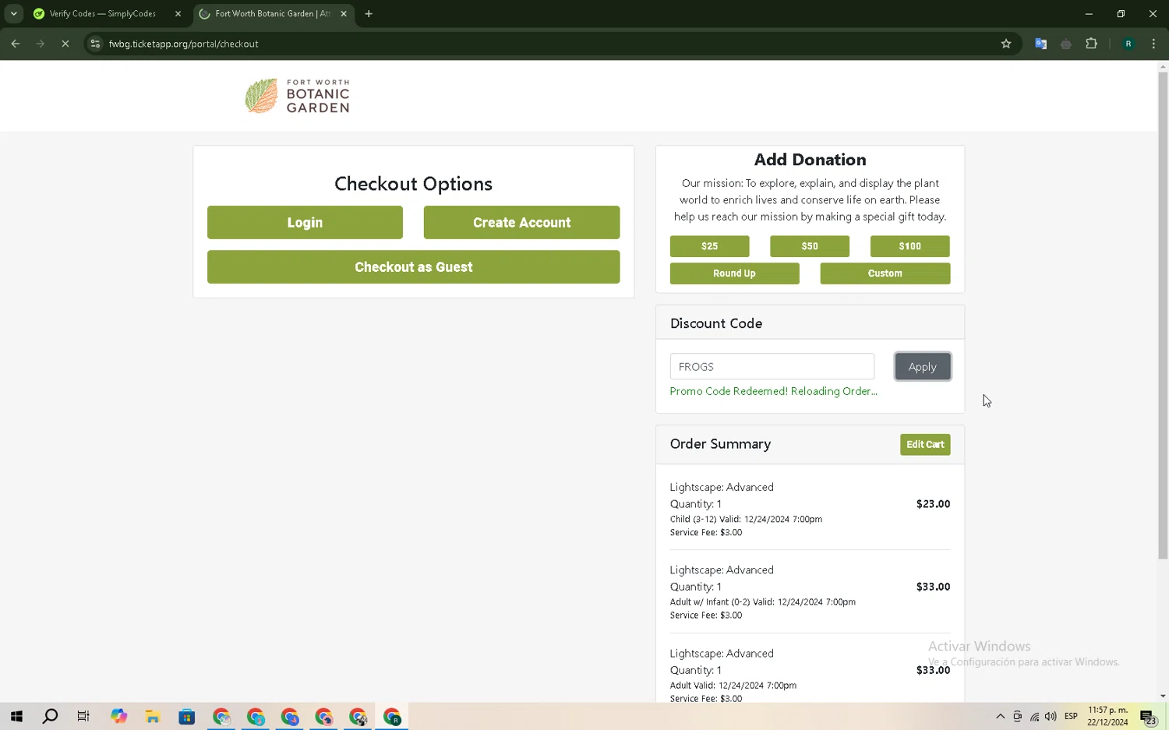Image resolution: width=1169 pixels, height=730 pixels.
Task: Select the $23.00 price for Child ticket
Action: tap(933, 504)
